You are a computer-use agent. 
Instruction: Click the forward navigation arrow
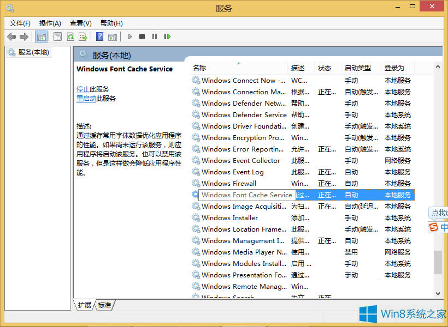click(23, 37)
